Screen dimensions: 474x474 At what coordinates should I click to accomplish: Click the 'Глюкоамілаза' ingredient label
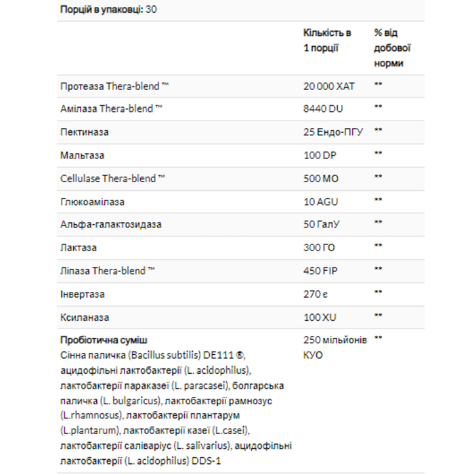coord(92,202)
